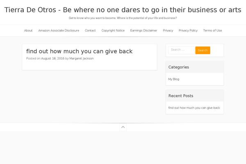Viewport: 246px width, 164px height.
Task: Click the scroll-to-top chevron icon
Action: [x=123, y=127]
